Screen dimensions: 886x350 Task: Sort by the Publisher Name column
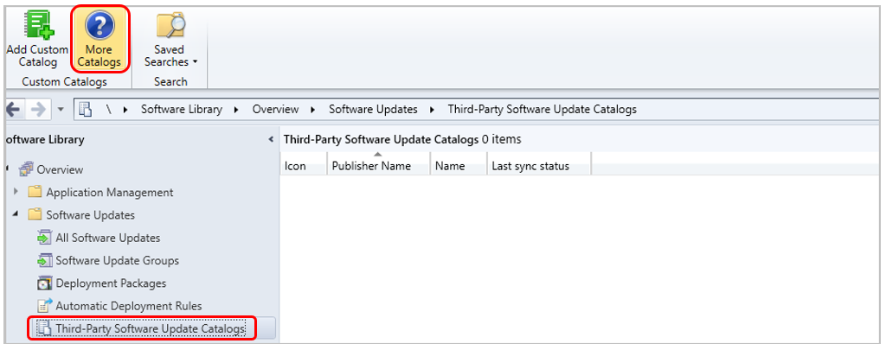point(379,166)
